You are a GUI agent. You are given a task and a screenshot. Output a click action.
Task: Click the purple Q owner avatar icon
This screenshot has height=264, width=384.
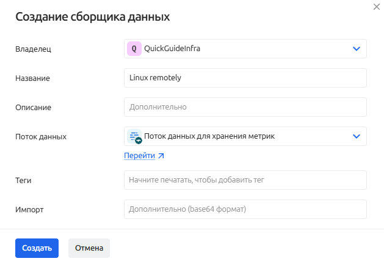tap(134, 49)
